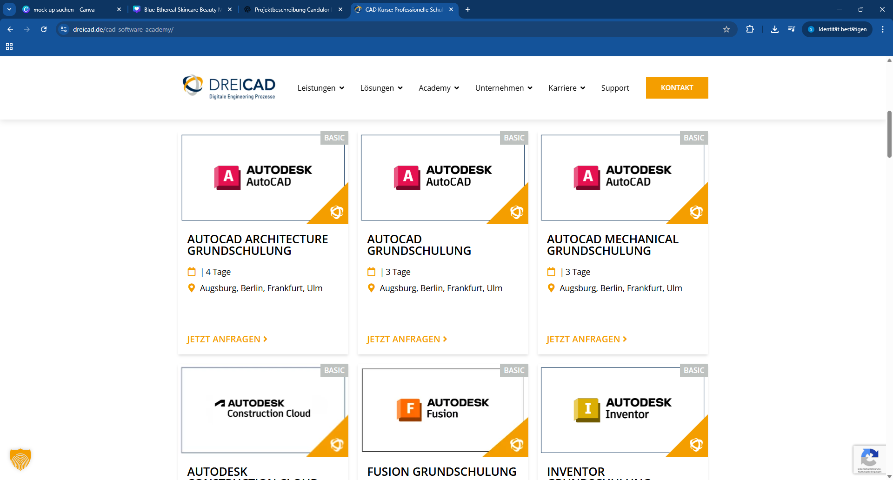Open the Autodesk Fusion course thumbnail
Image resolution: width=893 pixels, height=480 pixels.
443,410
